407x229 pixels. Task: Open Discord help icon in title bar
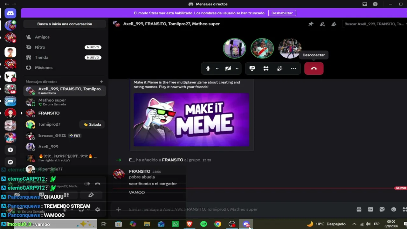click(375, 4)
